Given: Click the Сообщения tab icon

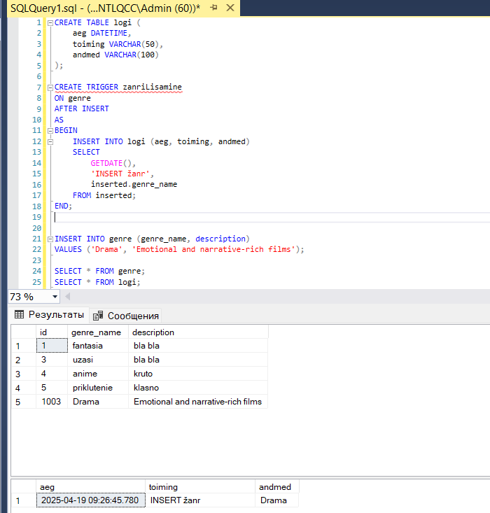Looking at the screenshot, I should pos(98,316).
